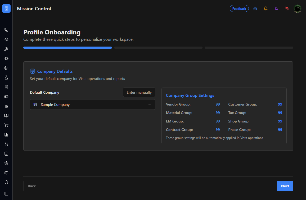Click the purple RSS feed icon

coord(276,8)
